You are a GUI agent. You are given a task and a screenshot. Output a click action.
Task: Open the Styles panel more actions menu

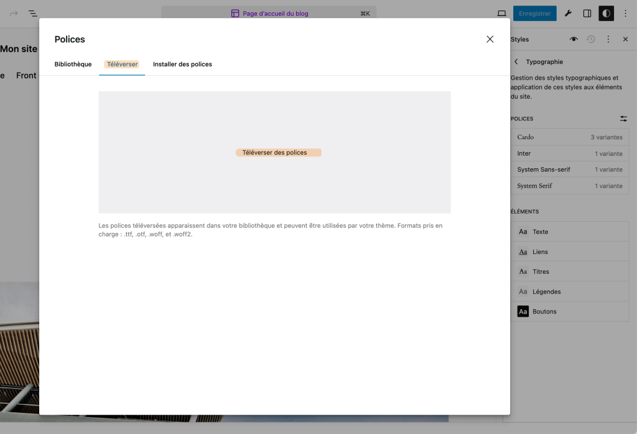tap(608, 39)
